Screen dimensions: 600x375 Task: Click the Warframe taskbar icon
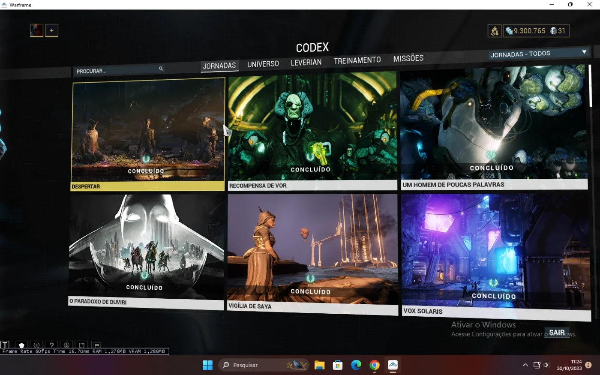[393, 365]
